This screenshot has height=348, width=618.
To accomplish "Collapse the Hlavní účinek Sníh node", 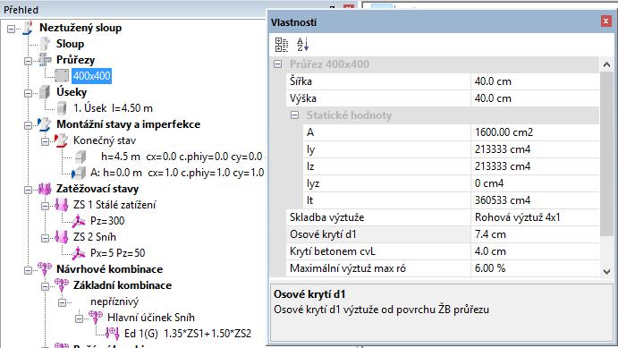I will point(79,318).
